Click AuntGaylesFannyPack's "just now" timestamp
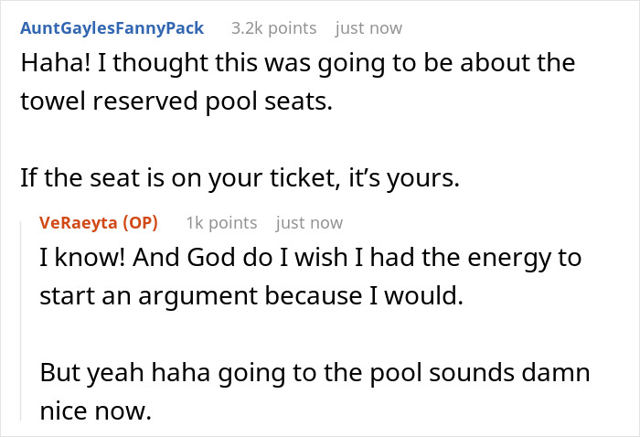This screenshot has height=437, width=640. point(368,28)
